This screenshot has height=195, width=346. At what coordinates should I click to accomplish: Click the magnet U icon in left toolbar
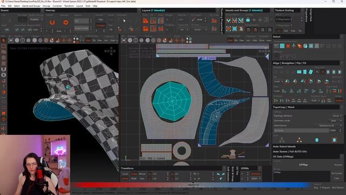tap(4, 69)
